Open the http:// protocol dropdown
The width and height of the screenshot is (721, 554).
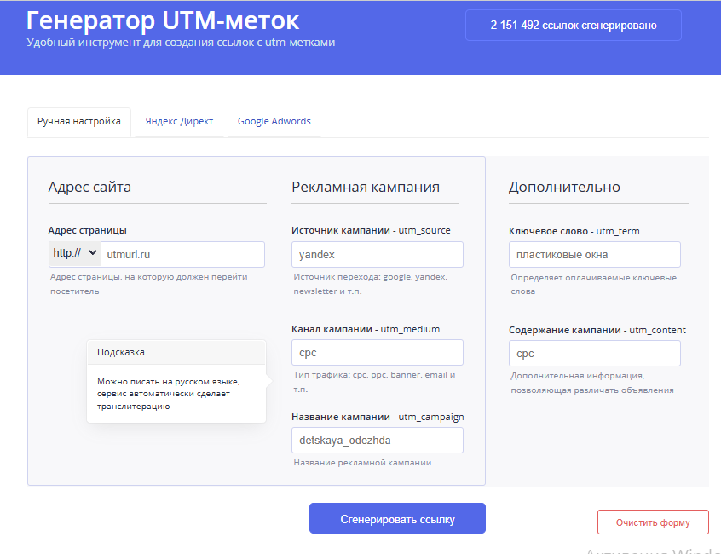point(75,254)
